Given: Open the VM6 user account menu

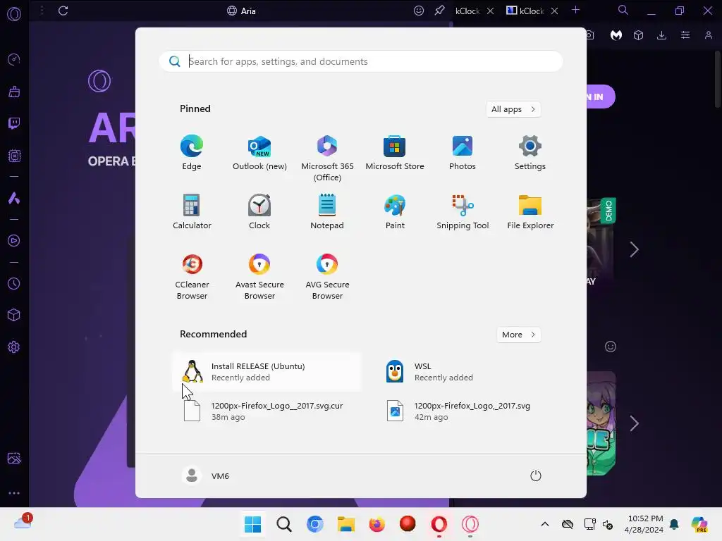Looking at the screenshot, I should click(205, 475).
